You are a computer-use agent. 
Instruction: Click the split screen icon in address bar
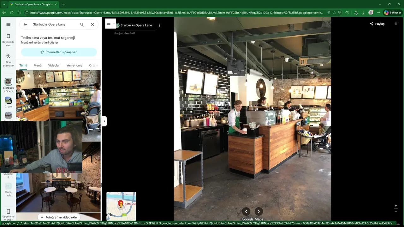[329, 13]
